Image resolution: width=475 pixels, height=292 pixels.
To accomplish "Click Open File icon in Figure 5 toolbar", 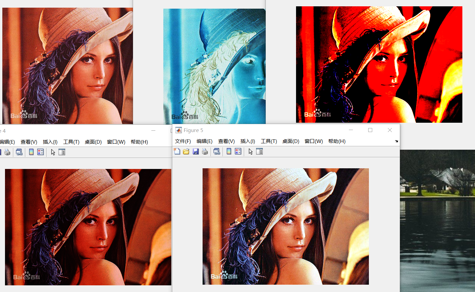I will point(186,152).
